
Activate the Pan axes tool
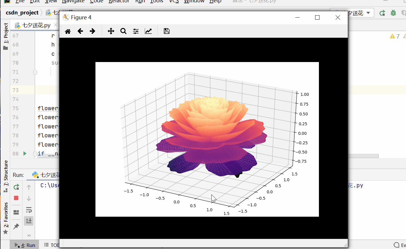pyautogui.click(x=111, y=31)
